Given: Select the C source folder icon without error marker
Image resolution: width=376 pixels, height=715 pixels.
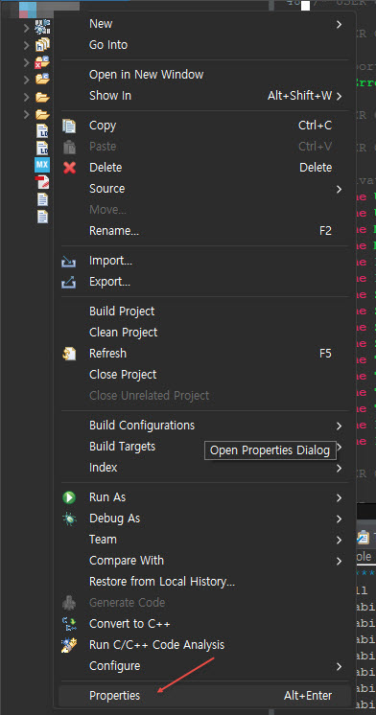Looking at the screenshot, I should pyautogui.click(x=42, y=80).
